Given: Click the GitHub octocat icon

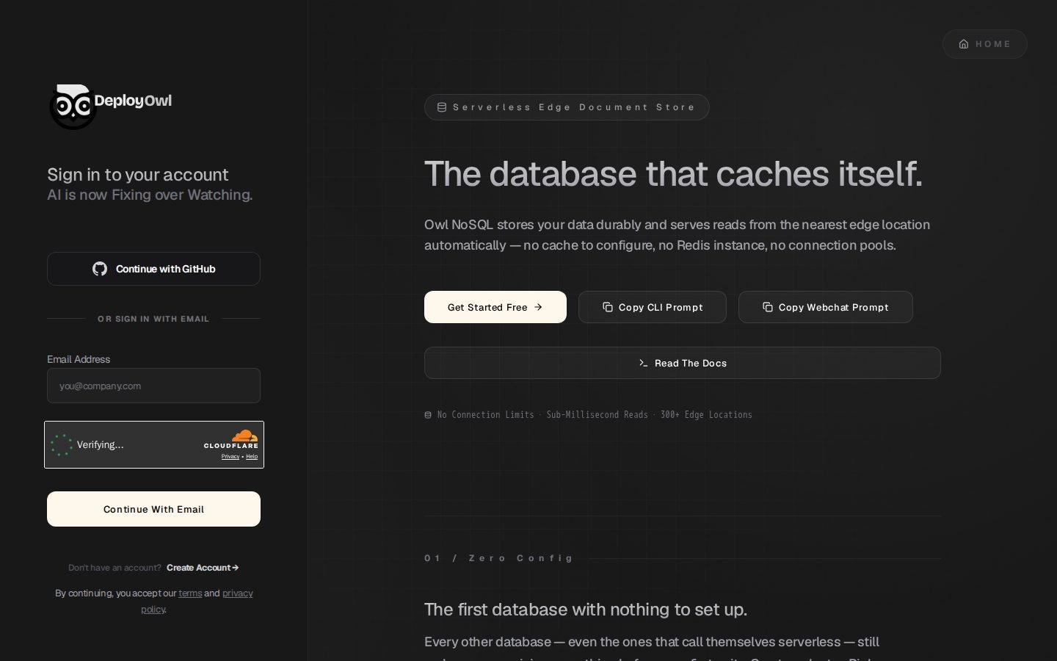Looking at the screenshot, I should pos(100,269).
